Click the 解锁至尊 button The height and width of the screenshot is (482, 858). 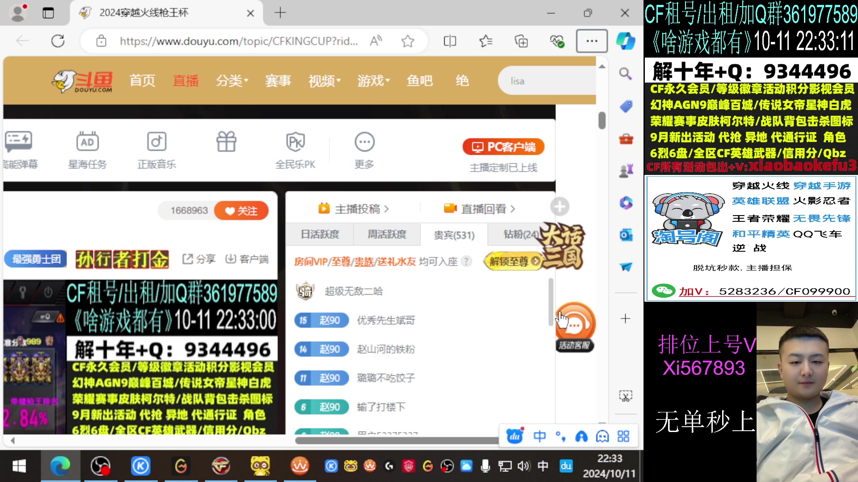pos(513,261)
